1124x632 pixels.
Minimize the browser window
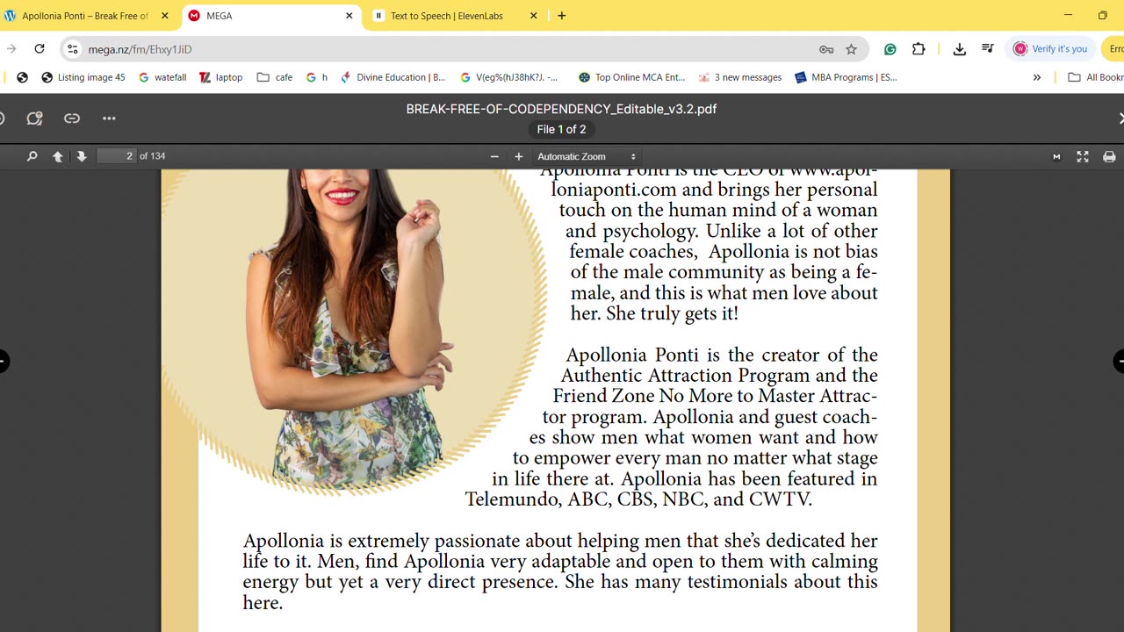pos(1068,16)
